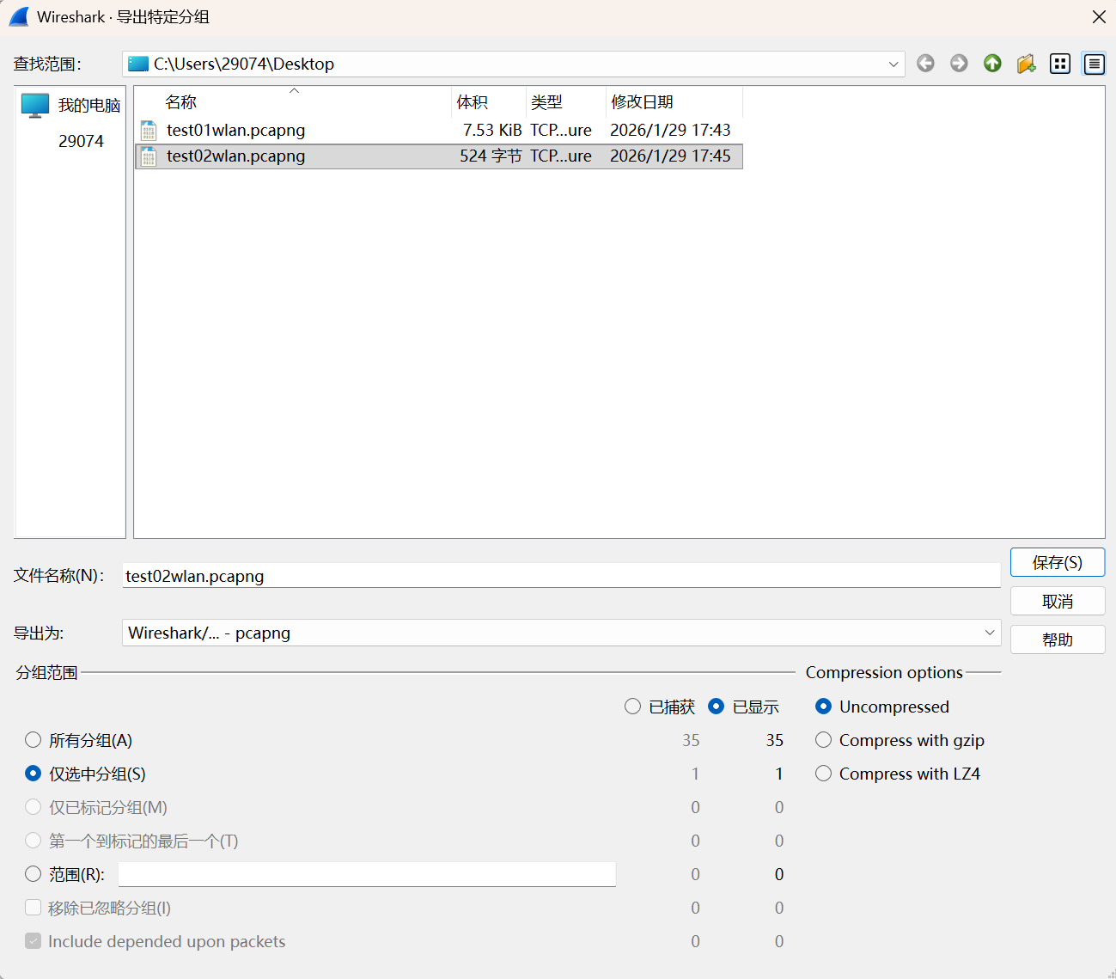Open the export-as file type dropdown
The image size is (1116, 979).
(990, 633)
